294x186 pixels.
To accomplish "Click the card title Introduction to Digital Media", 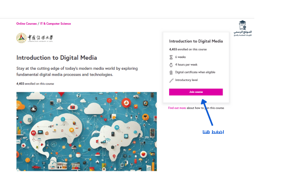I will coord(196,41).
